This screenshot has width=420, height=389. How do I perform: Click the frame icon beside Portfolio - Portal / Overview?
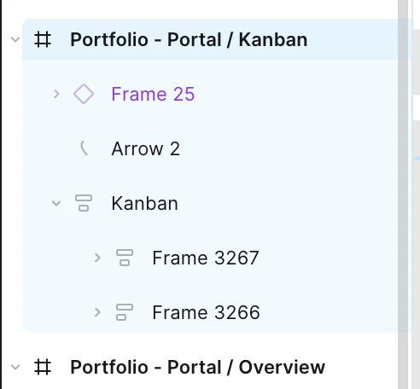coord(43,367)
